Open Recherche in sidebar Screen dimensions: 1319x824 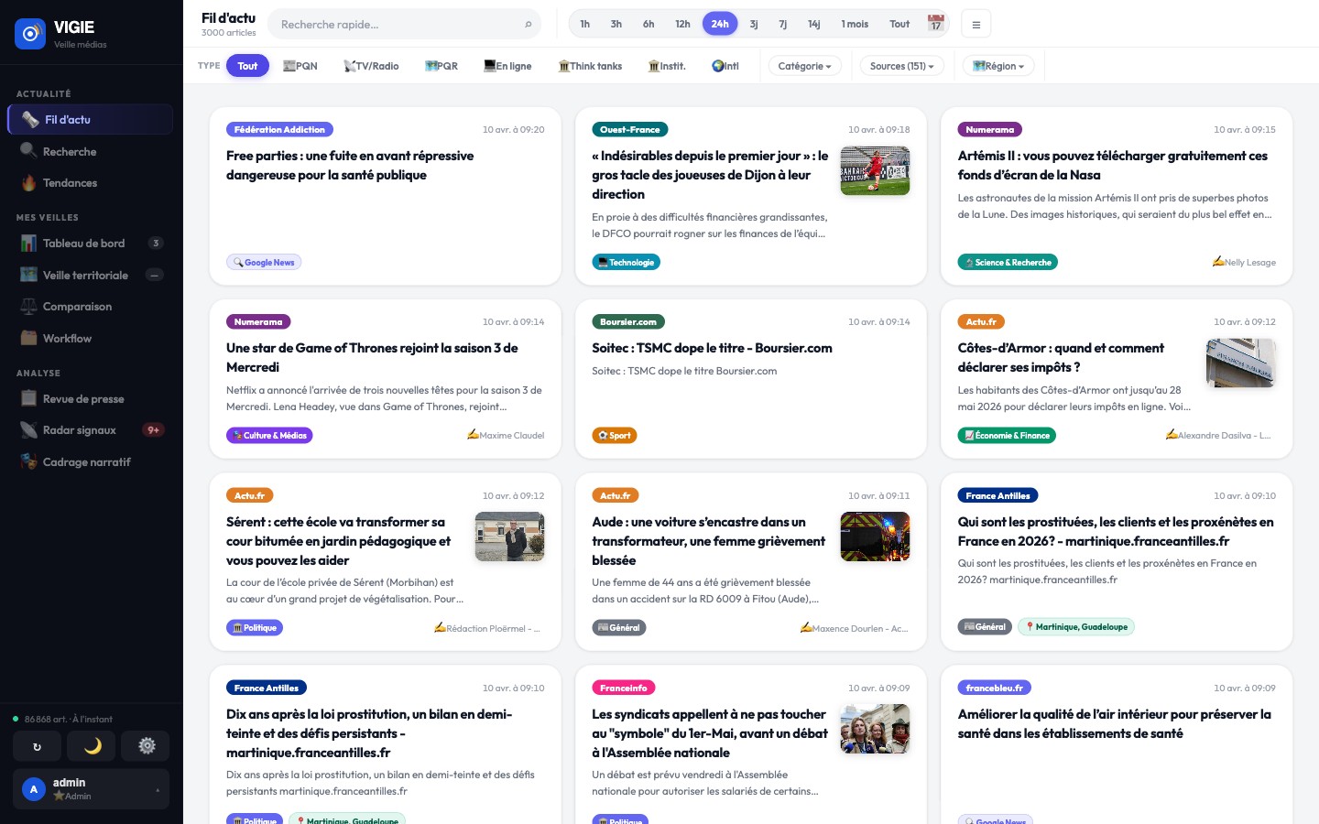[x=90, y=151]
